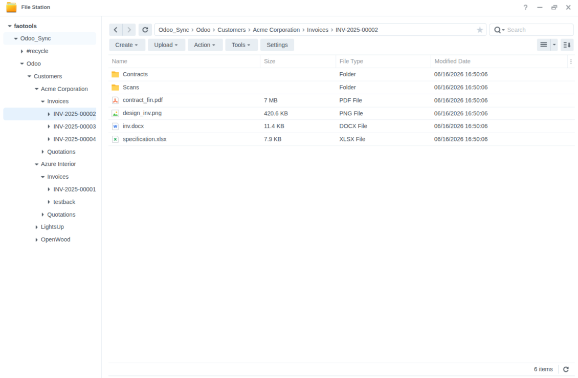The image size is (578, 378).
Task: Sort by the Modified Date column header
Action: pyautogui.click(x=499, y=61)
